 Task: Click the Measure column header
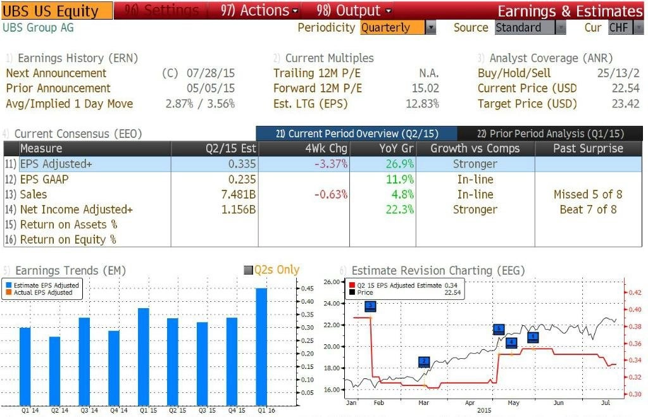[95, 148]
